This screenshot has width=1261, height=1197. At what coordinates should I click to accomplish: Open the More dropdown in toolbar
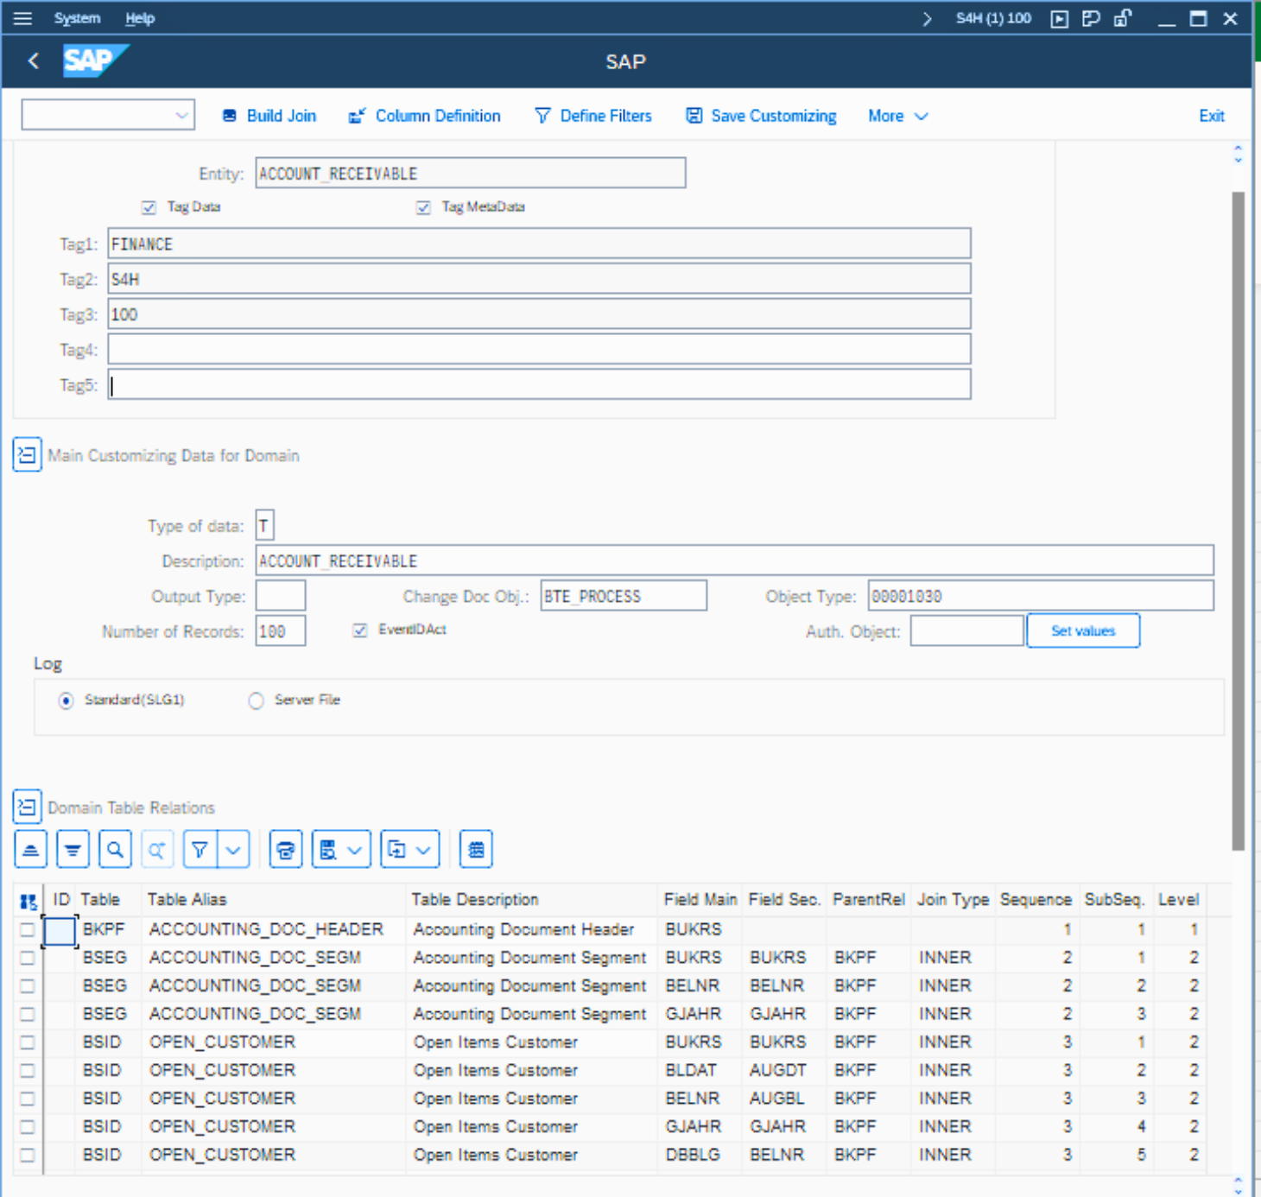897,116
